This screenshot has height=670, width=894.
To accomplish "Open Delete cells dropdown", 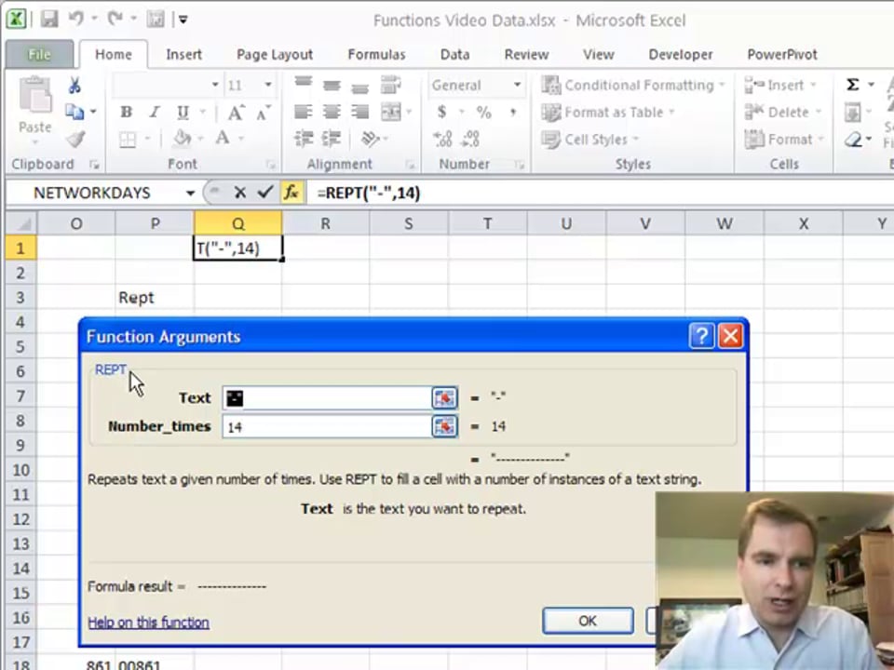I will tap(783, 113).
